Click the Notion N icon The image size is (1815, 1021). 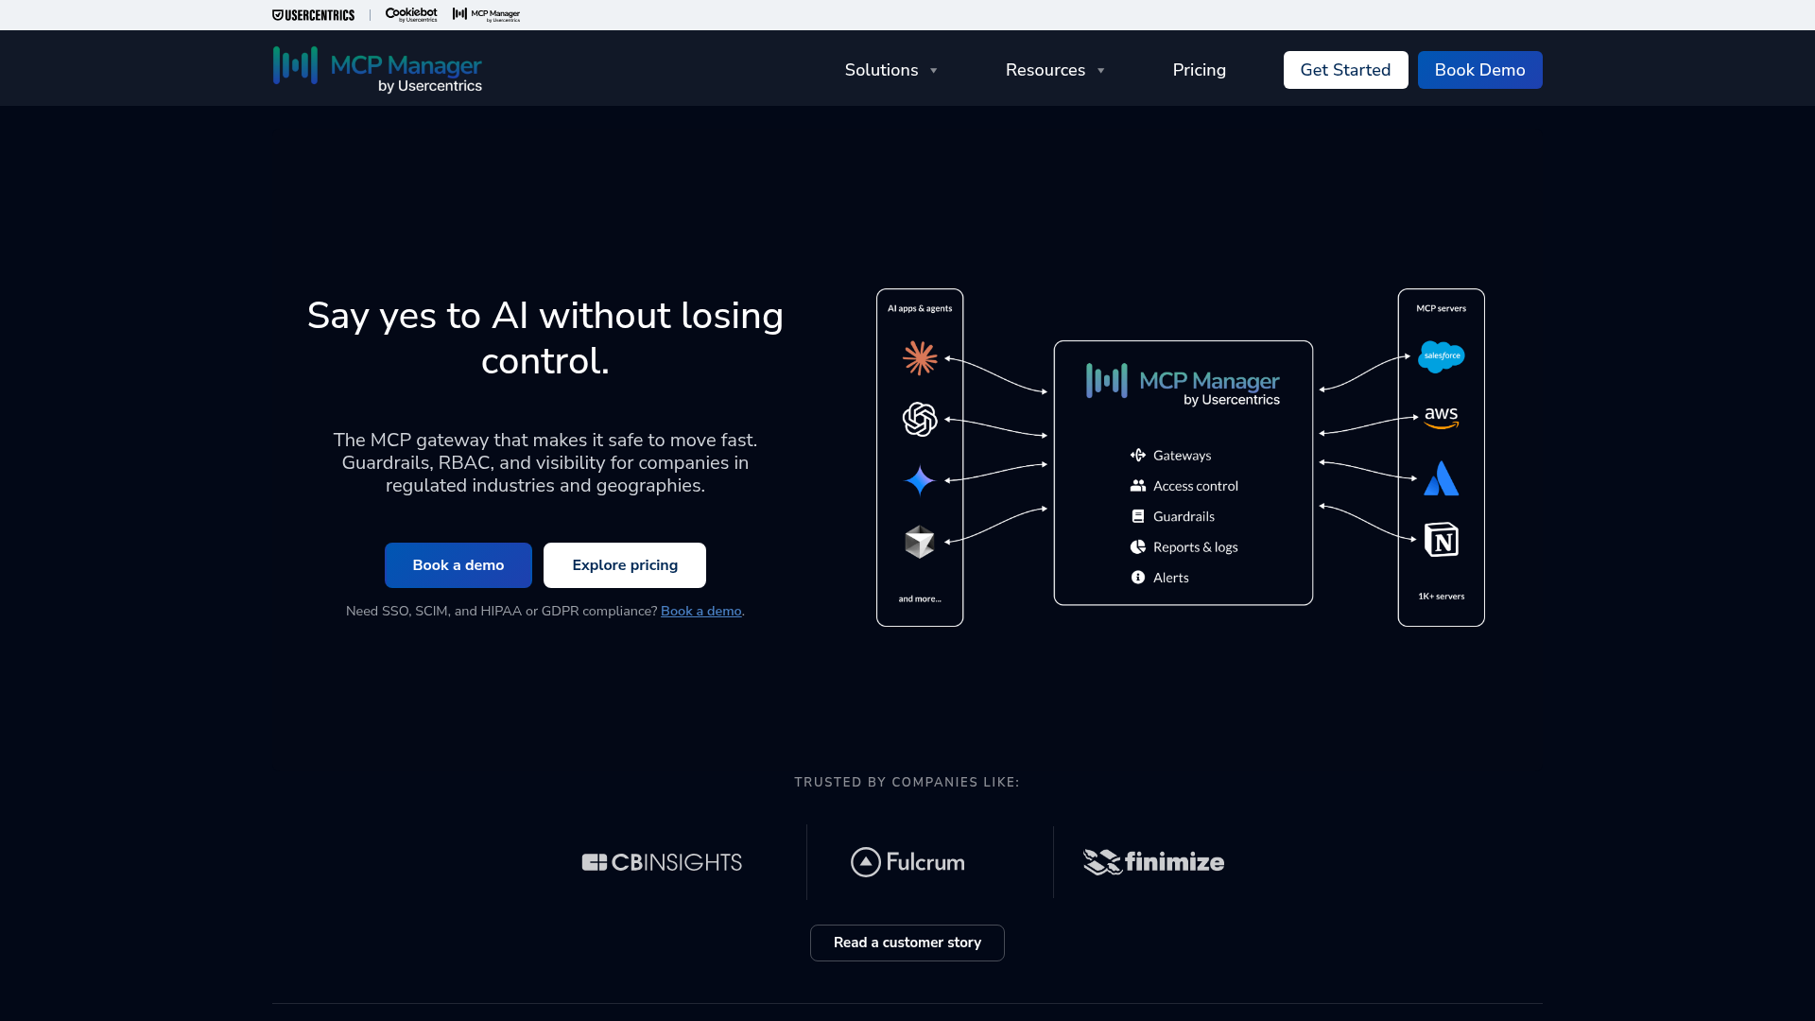click(1442, 540)
